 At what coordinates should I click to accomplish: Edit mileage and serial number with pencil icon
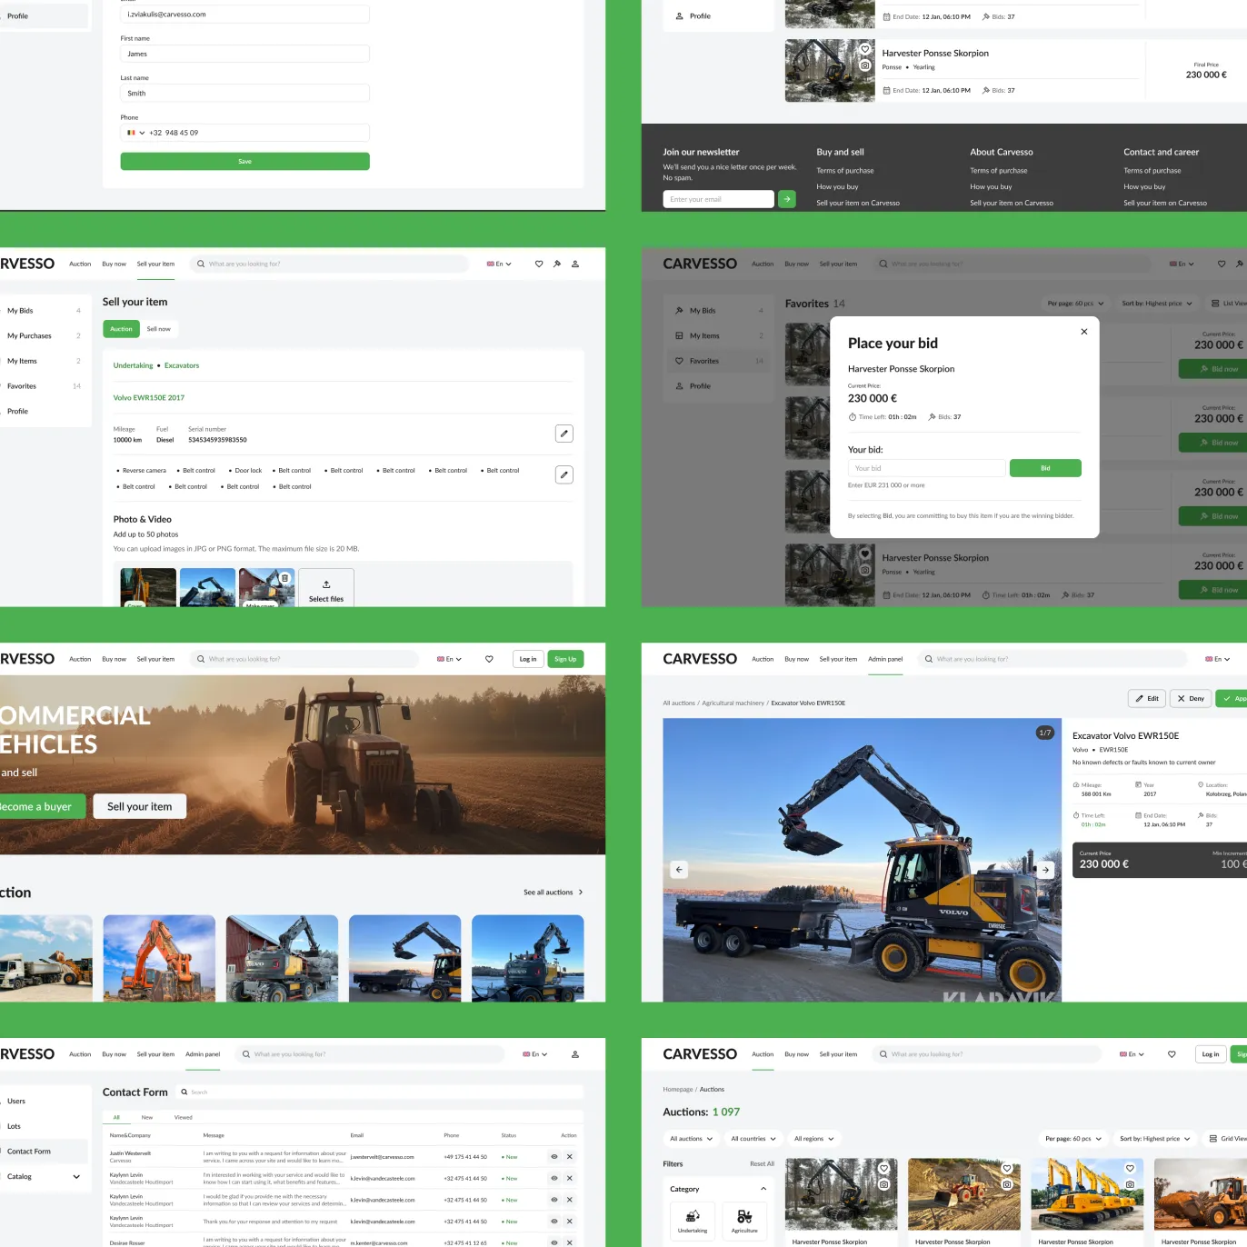coord(564,434)
